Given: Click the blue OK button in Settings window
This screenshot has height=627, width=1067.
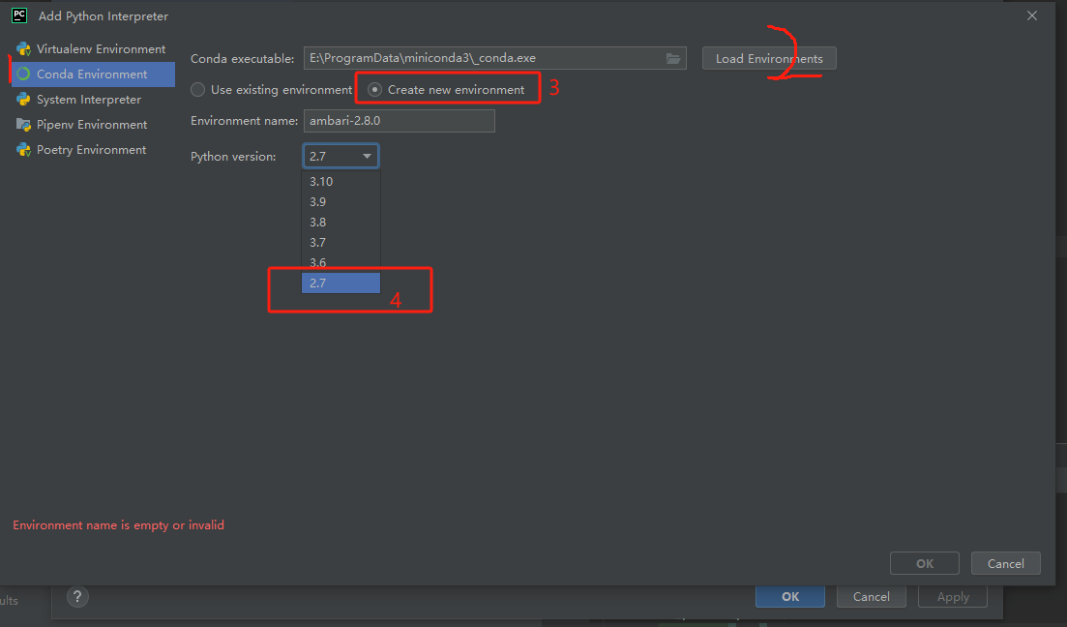Looking at the screenshot, I should coord(790,596).
